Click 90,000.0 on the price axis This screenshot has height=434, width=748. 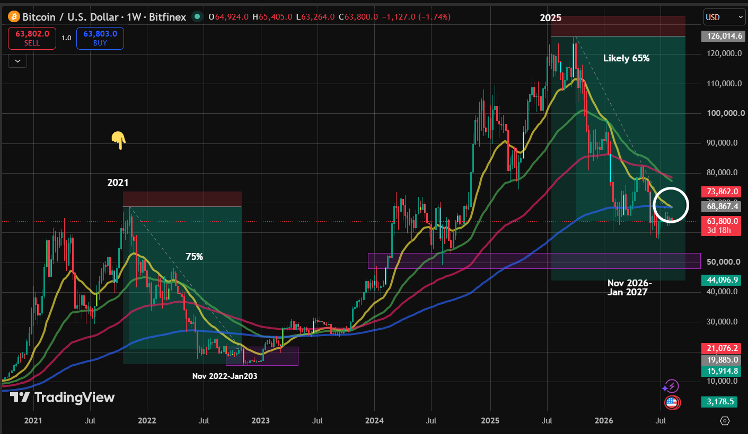[x=723, y=143]
